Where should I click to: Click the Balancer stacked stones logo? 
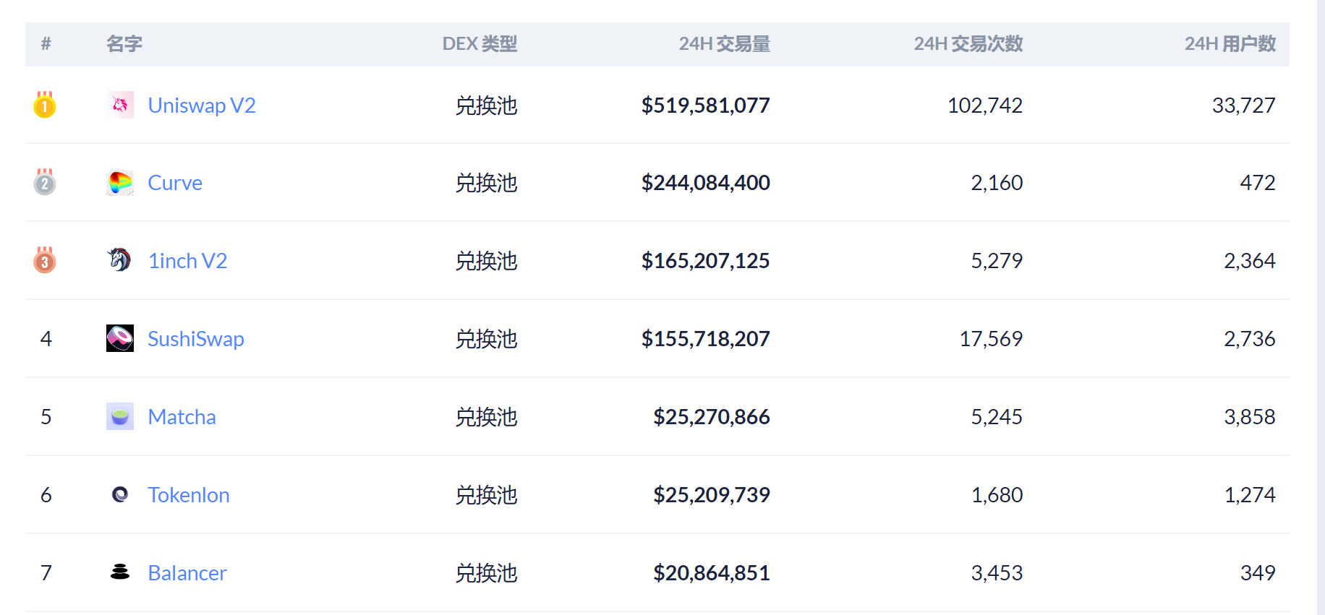click(x=120, y=572)
